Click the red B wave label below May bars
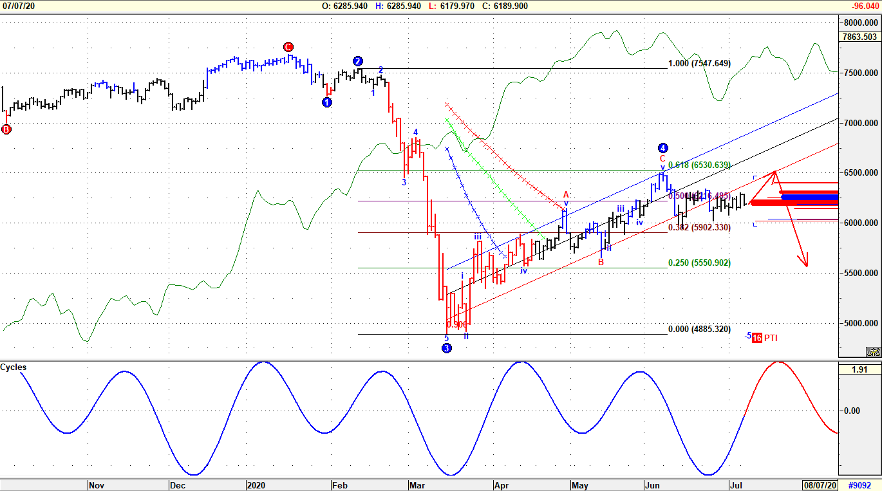Image resolution: width=882 pixels, height=491 pixels. (601, 262)
